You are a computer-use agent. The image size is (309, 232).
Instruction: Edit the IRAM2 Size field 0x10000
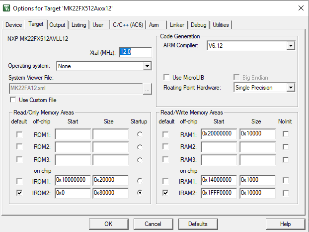click(257, 193)
